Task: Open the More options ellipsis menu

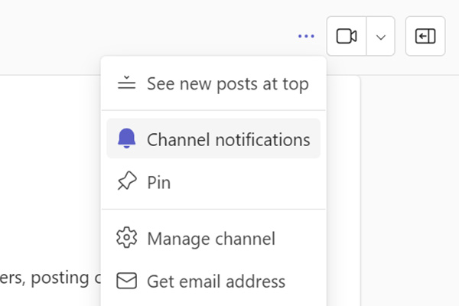Action: point(306,36)
